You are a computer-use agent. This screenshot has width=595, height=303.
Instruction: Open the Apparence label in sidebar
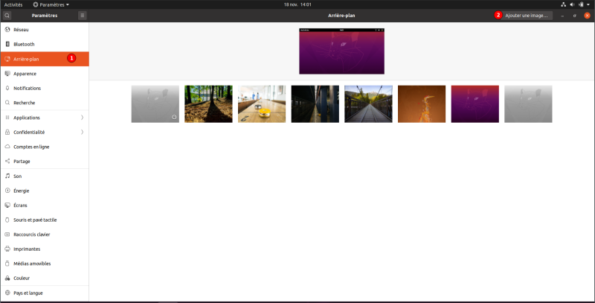(25, 74)
